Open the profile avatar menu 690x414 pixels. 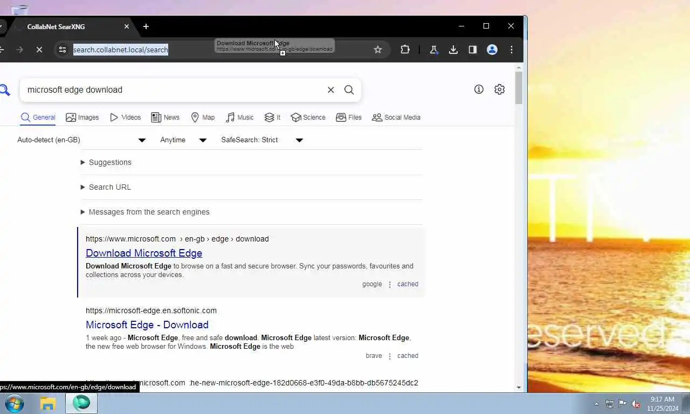(x=492, y=50)
